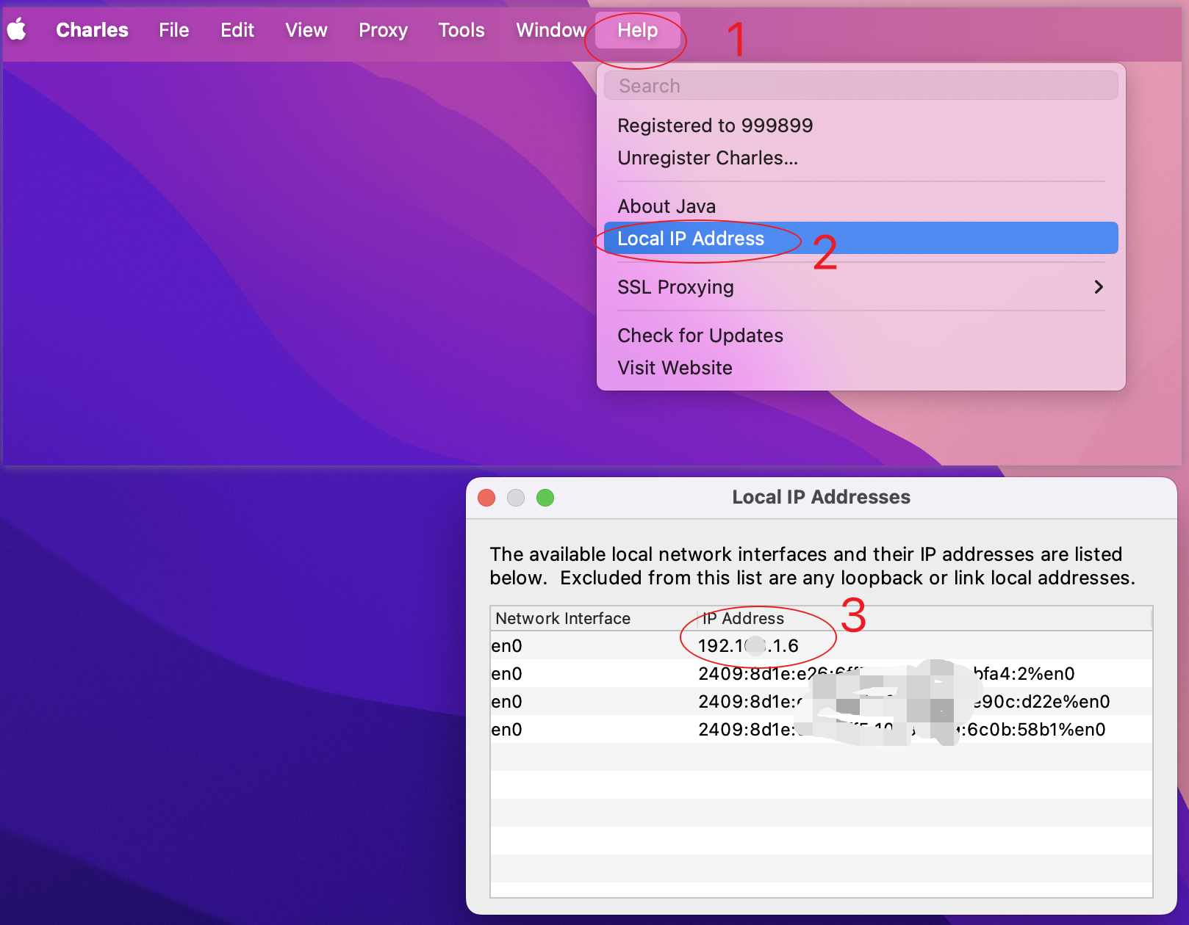
Task: Open the File menu
Action: (x=174, y=30)
